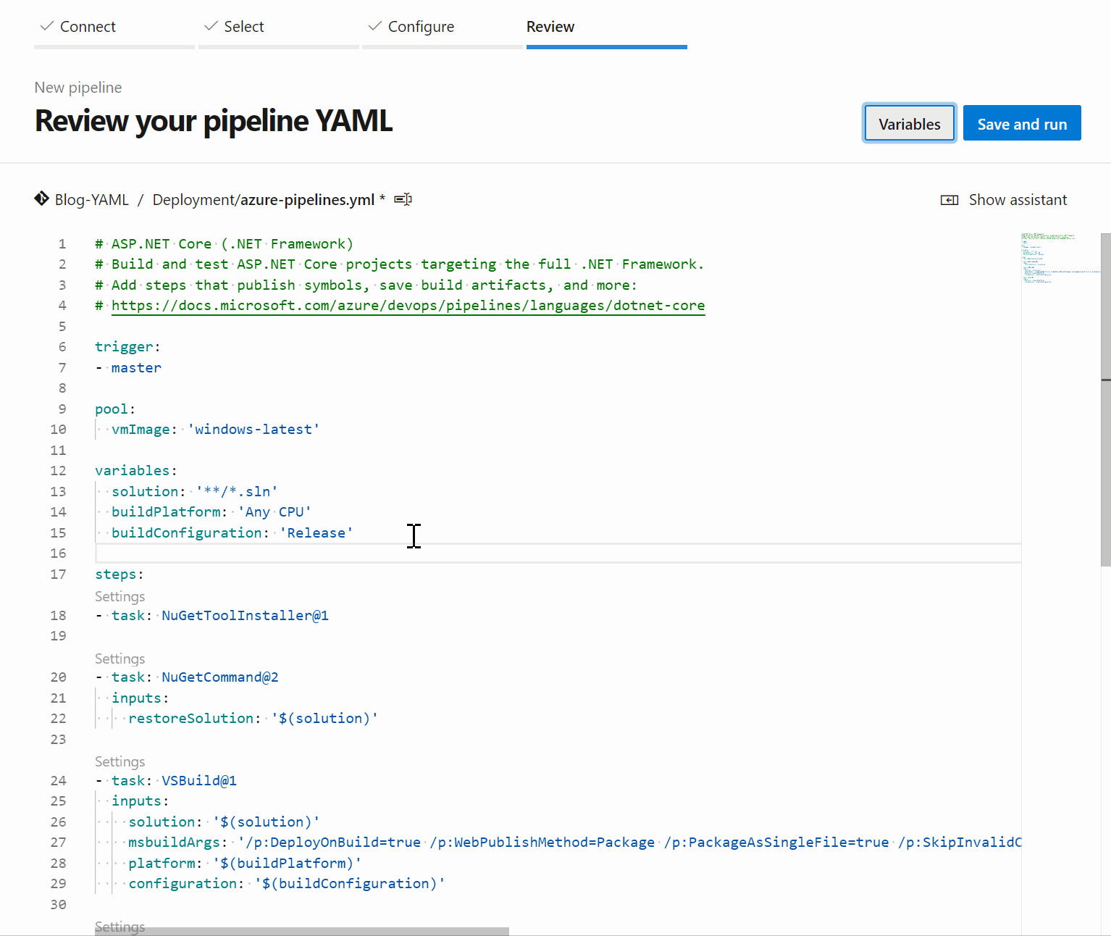Open Settings above the NuGetCommand task
Screen dimensions: 1111x936
[120, 659]
